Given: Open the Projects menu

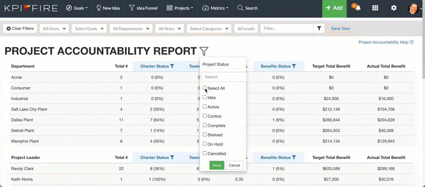Looking at the screenshot, I should pyautogui.click(x=180, y=8).
